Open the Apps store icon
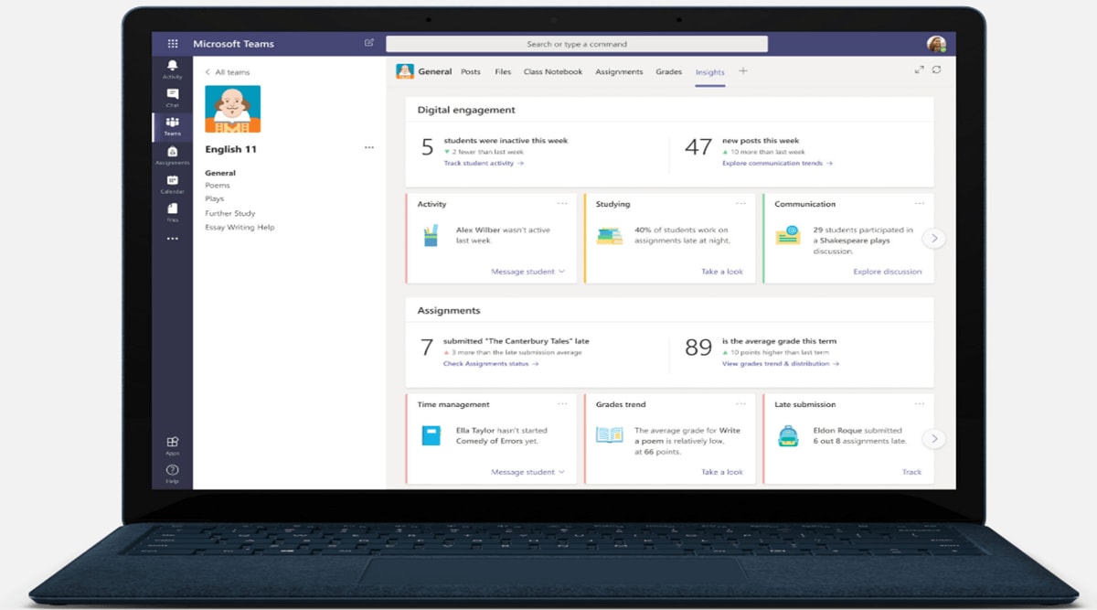Image resolution: width=1097 pixels, height=610 pixels. pyautogui.click(x=172, y=443)
